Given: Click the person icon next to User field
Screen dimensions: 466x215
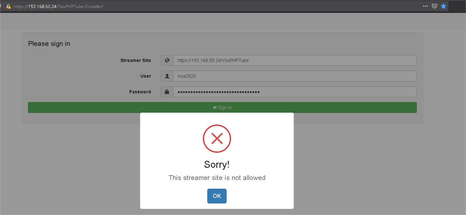Looking at the screenshot, I should [167, 76].
